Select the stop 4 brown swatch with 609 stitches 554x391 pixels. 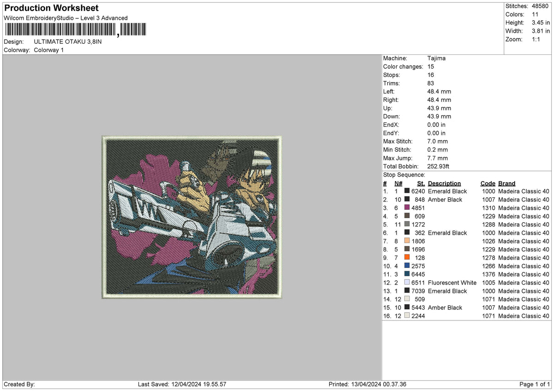pos(407,216)
